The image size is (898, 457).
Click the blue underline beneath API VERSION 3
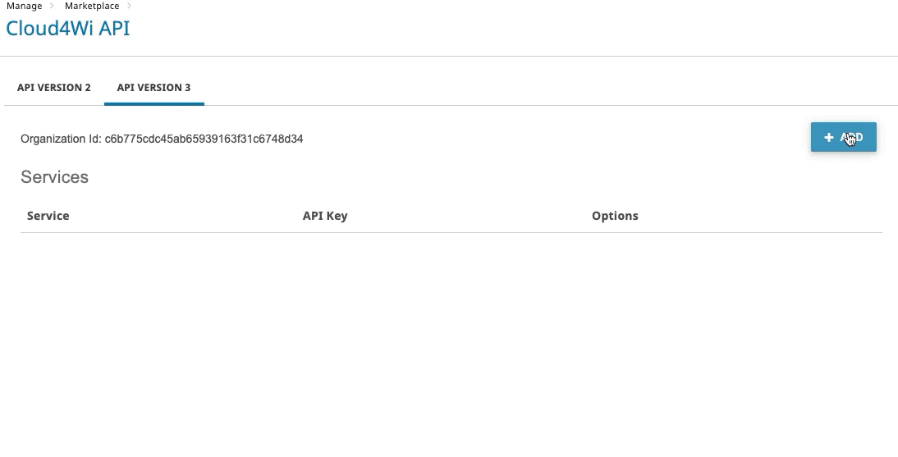[x=154, y=104]
